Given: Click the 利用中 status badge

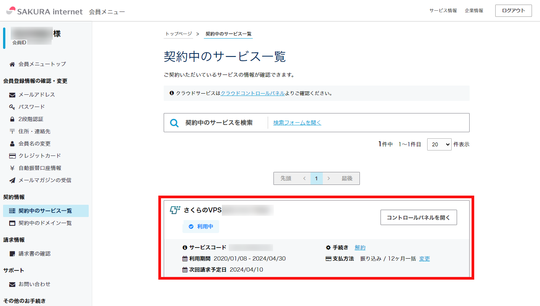Looking at the screenshot, I should pyautogui.click(x=201, y=227).
